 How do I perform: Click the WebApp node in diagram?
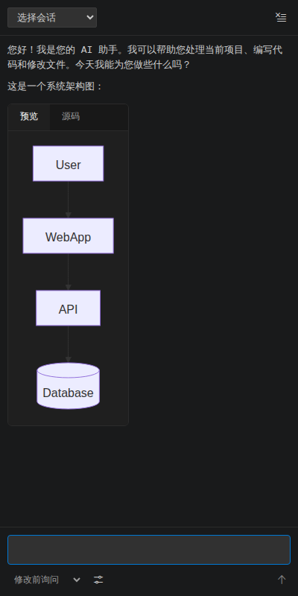[68, 236]
